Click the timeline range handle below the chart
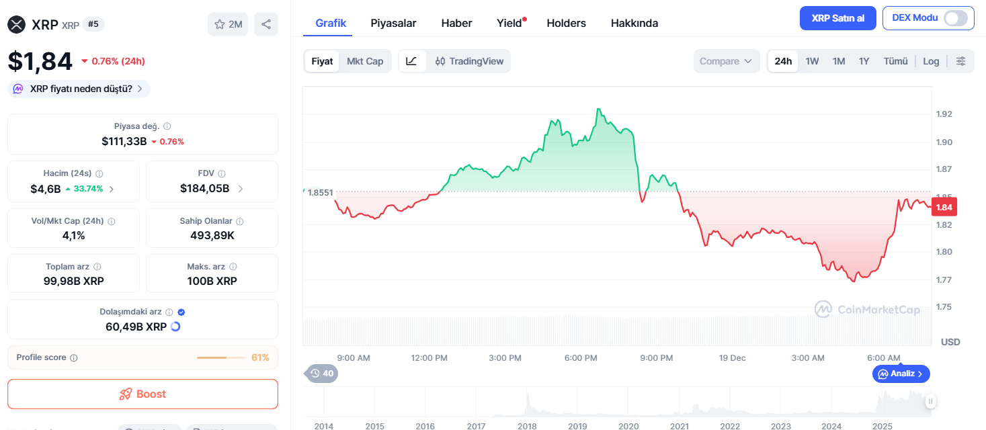 930,402
